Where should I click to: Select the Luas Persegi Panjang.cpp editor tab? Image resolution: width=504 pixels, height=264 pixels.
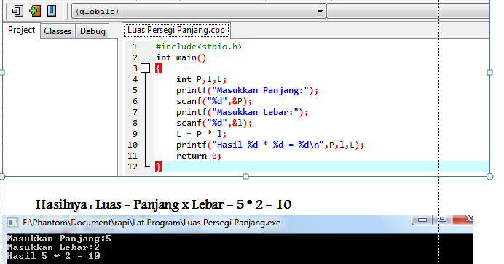(176, 30)
